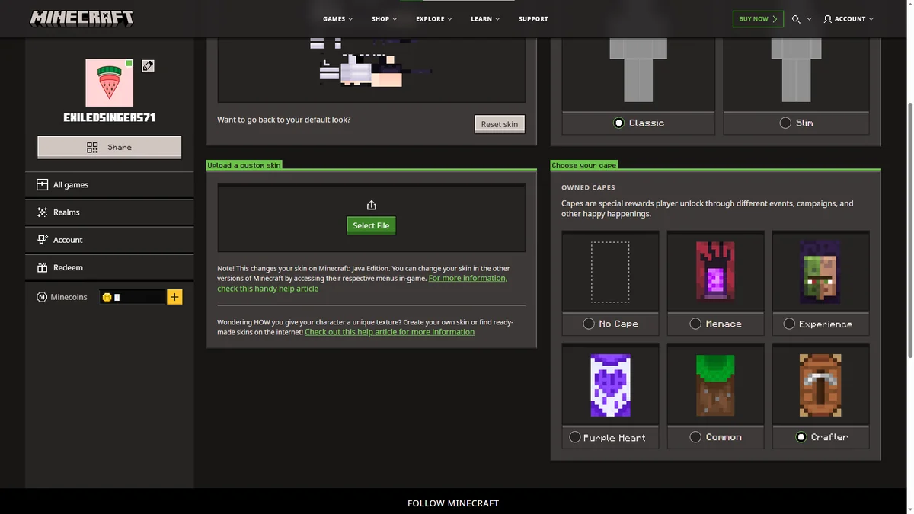Screen dimensions: 914x514
Task: Click the page vertical scrollbar
Action: click(909, 228)
